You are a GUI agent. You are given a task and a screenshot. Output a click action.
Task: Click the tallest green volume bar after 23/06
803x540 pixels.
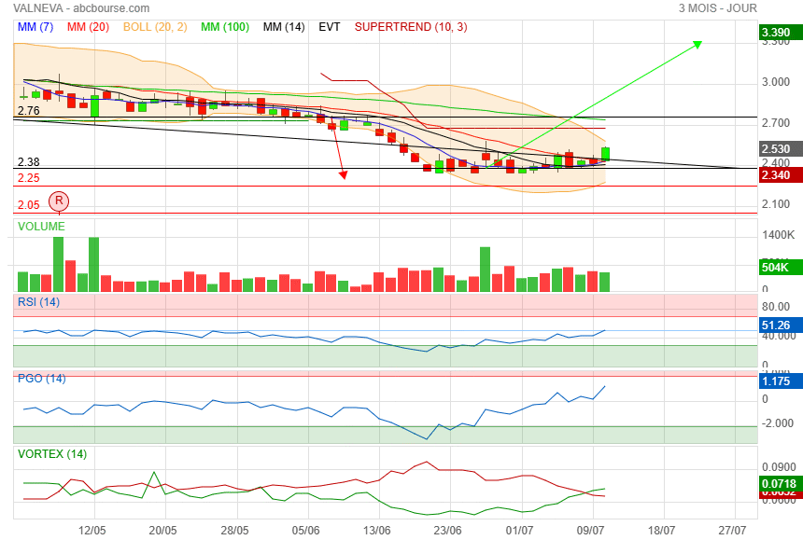coord(485,270)
